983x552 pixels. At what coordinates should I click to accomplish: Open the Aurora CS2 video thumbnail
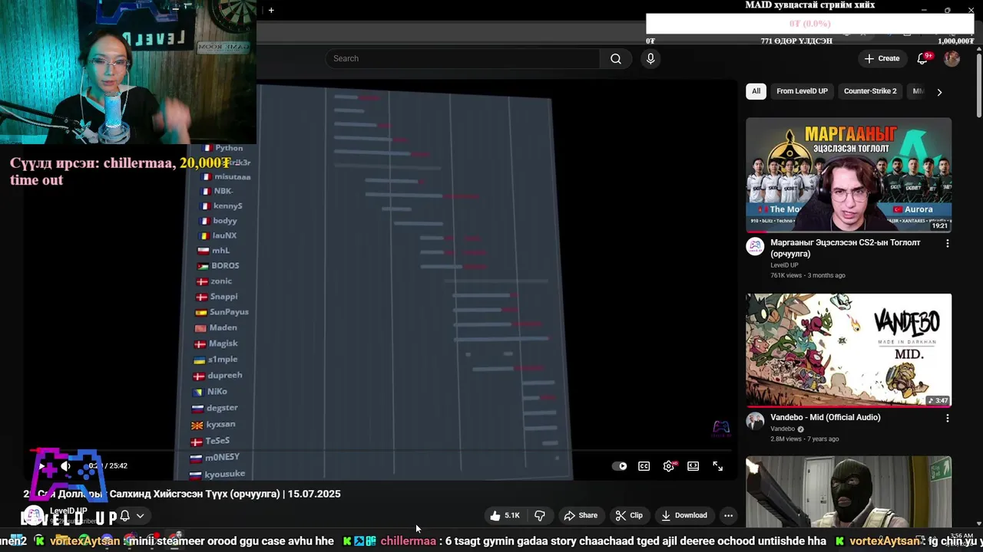tap(849, 175)
